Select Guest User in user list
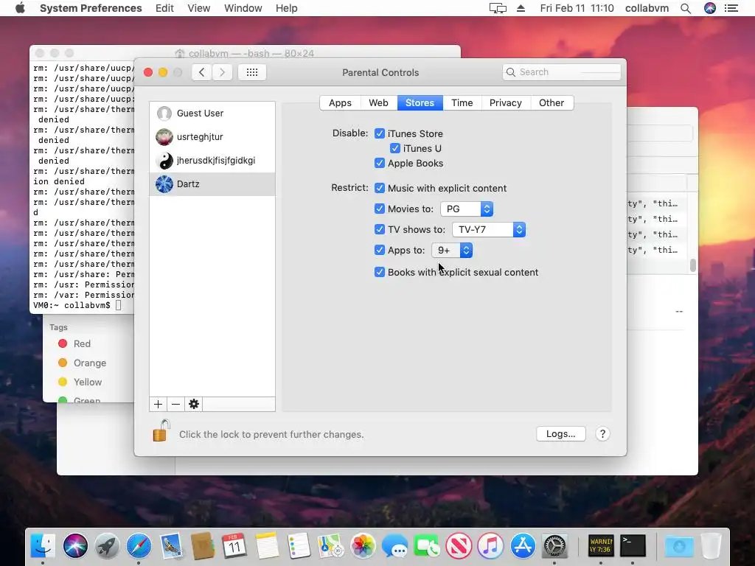This screenshot has height=566, width=755. (x=212, y=113)
